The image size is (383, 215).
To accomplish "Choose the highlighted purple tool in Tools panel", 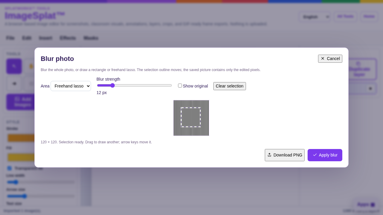I will [14, 66].
